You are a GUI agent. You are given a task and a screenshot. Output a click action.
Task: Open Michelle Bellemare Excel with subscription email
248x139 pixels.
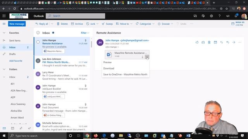[x=62, y=126]
